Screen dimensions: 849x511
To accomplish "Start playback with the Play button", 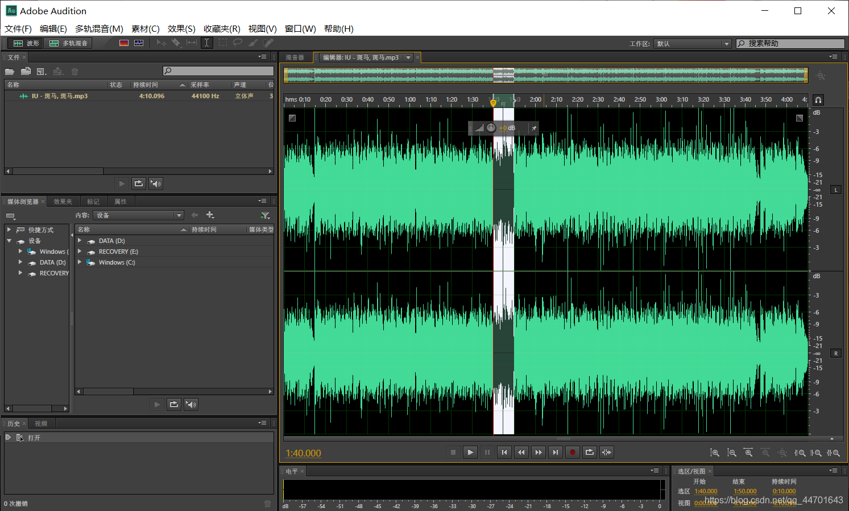I will 470,453.
